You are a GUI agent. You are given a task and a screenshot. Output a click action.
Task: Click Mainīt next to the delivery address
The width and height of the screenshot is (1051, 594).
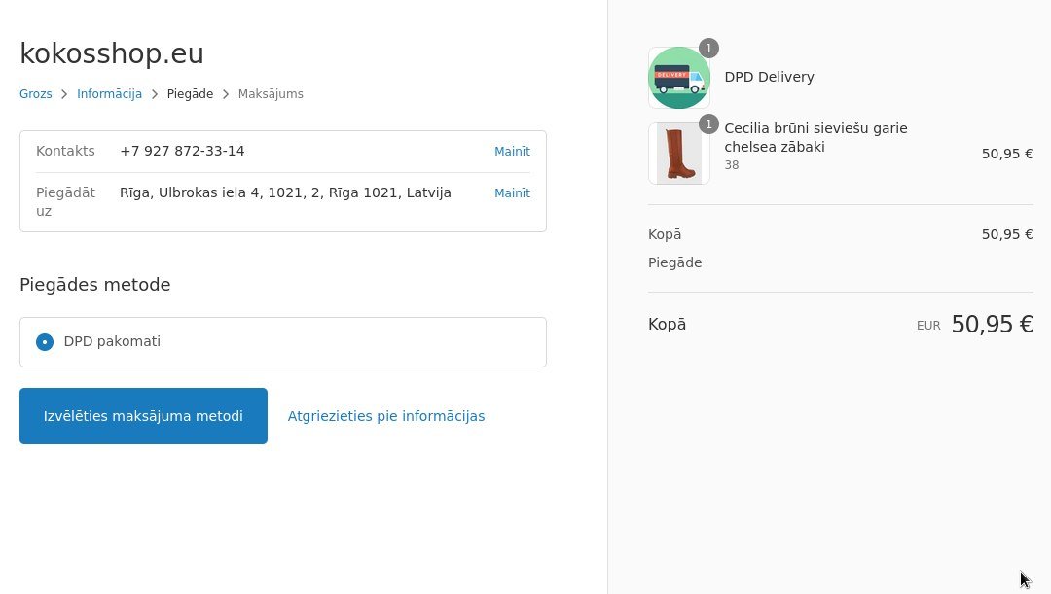coord(512,193)
